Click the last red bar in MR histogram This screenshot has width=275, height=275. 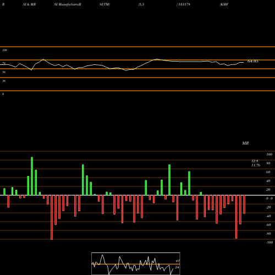coord(244,205)
